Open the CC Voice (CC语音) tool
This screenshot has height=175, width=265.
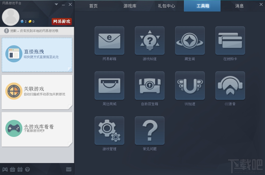[x=230, y=86]
